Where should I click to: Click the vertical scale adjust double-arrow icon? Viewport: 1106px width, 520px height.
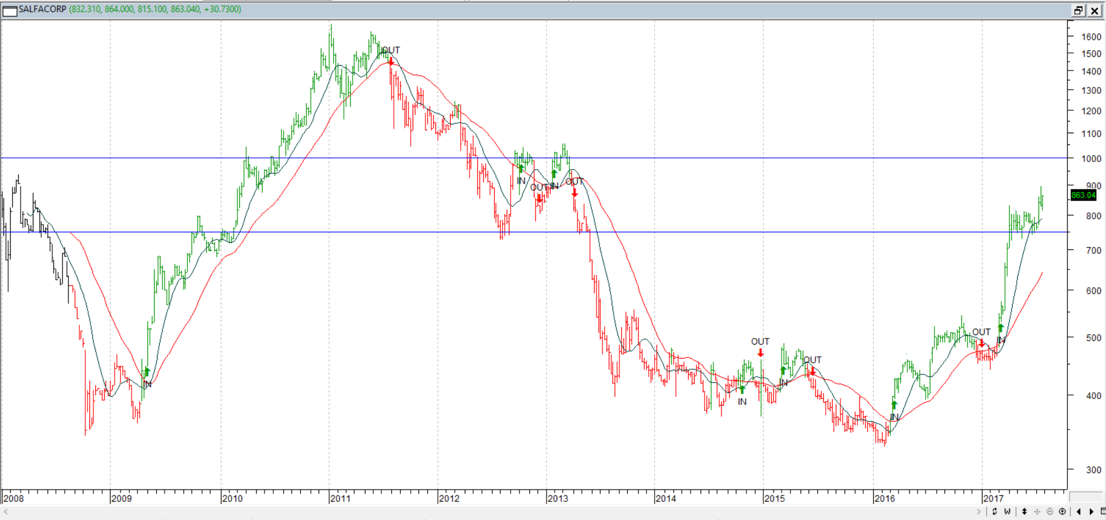pyautogui.click(x=1024, y=511)
